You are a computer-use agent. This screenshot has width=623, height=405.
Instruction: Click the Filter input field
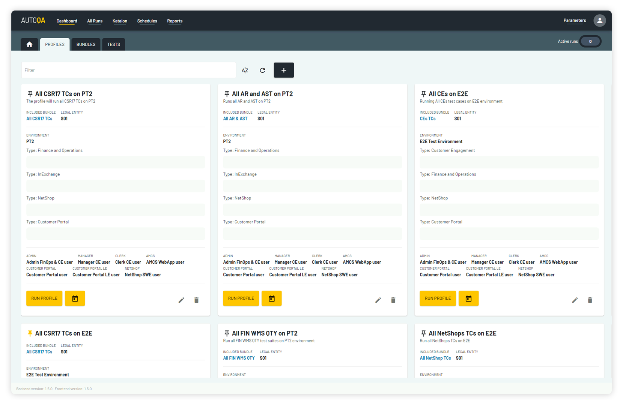(128, 70)
